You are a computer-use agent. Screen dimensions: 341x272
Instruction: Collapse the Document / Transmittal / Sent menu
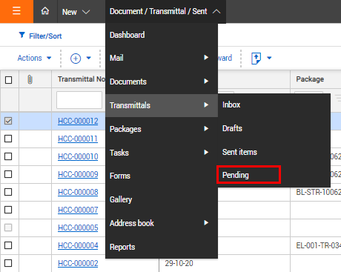click(x=165, y=11)
